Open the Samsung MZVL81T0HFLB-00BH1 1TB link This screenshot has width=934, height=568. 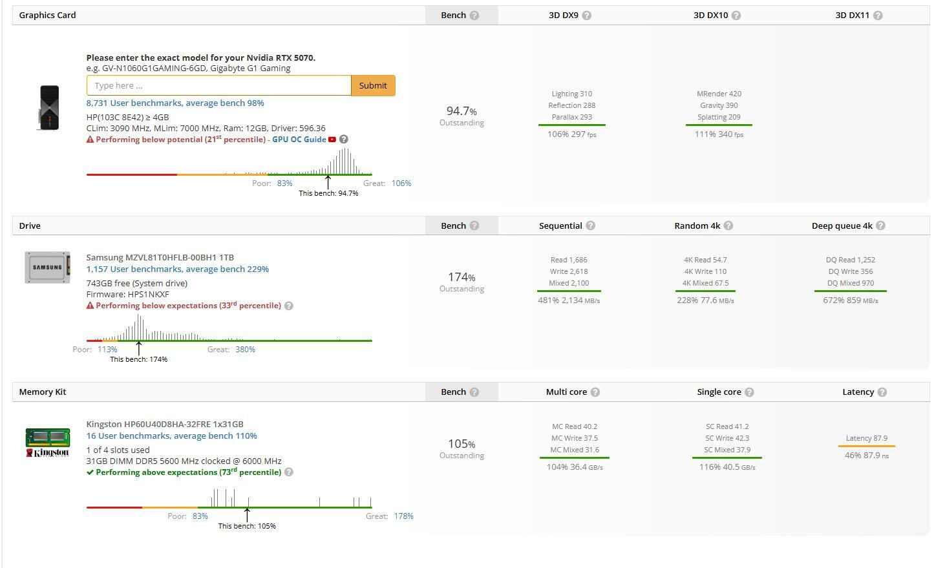[x=160, y=257]
